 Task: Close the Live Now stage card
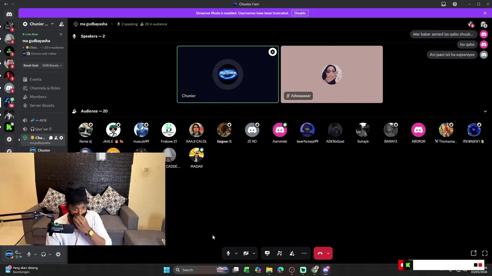point(61,34)
